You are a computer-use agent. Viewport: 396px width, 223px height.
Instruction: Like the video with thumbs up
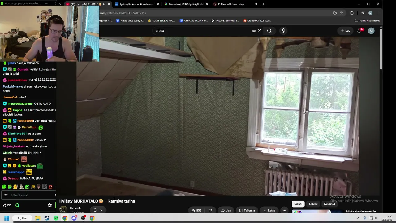pos(196,211)
